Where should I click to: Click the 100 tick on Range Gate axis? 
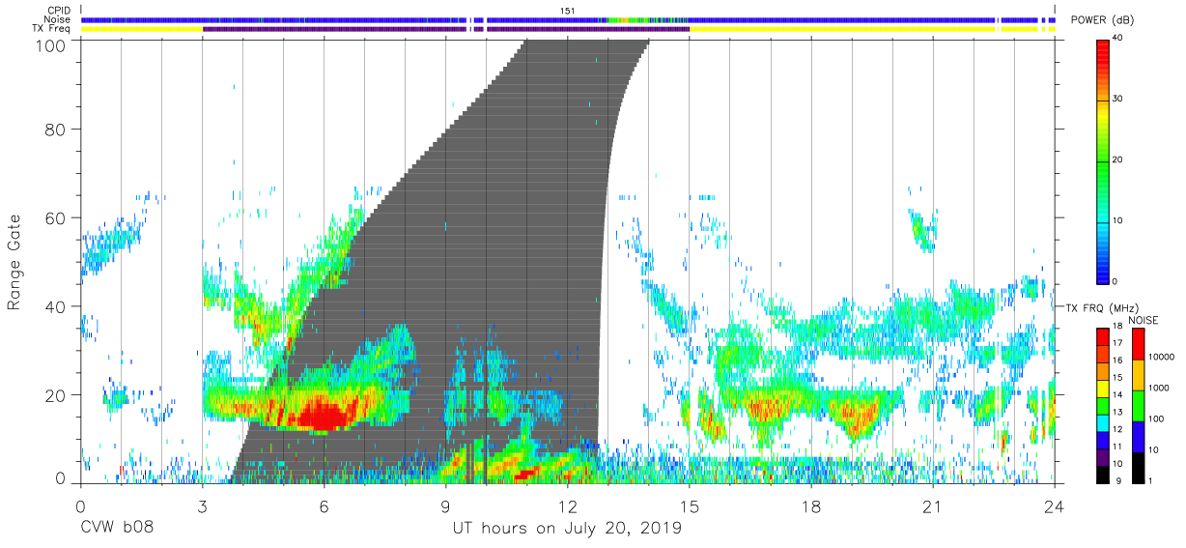(52, 44)
